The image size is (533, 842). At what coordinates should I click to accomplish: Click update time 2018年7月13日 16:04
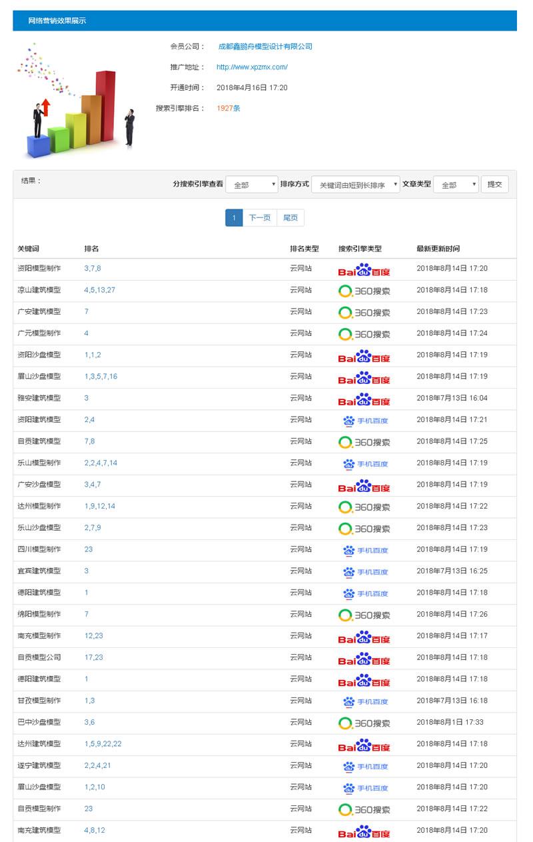tap(452, 398)
